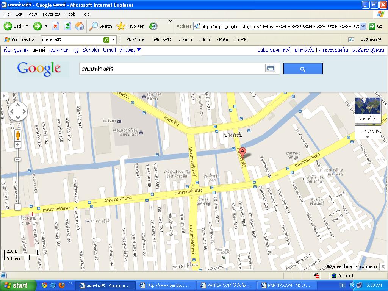Image resolution: width=388 pixels, height=291 pixels.
Task: Click แผนที่ bold tab in Google bar
Action: pyautogui.click(x=39, y=50)
